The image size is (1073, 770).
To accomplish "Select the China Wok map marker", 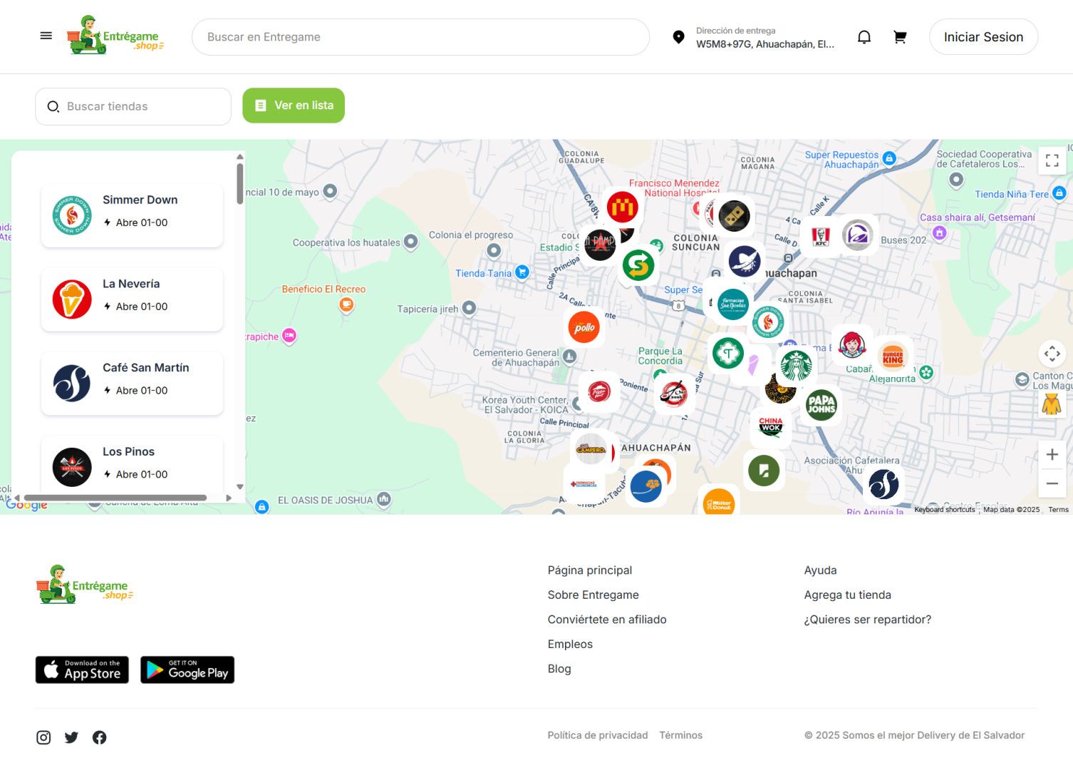I will coord(771,426).
